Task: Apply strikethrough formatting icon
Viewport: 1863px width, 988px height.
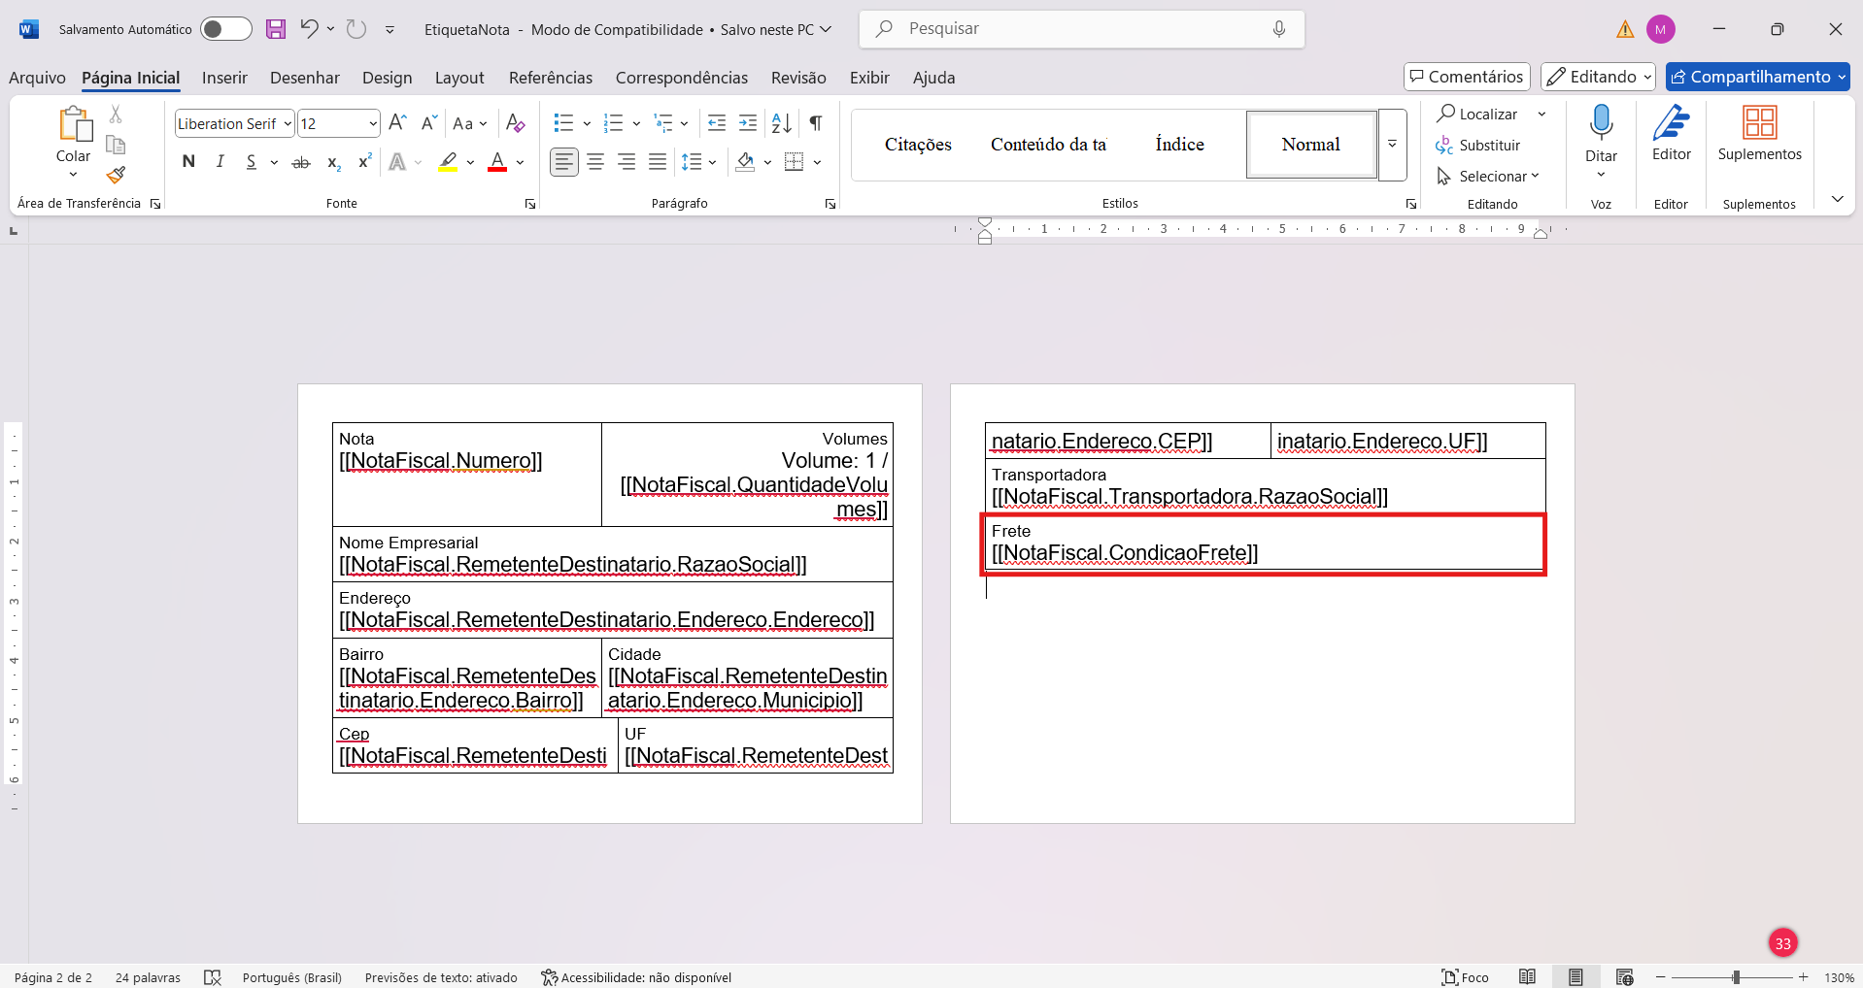Action: 301,162
